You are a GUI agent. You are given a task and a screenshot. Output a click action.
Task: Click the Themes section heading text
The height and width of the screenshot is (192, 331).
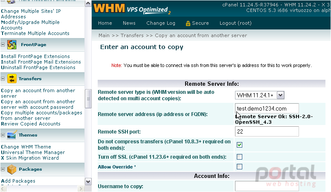[28, 135]
